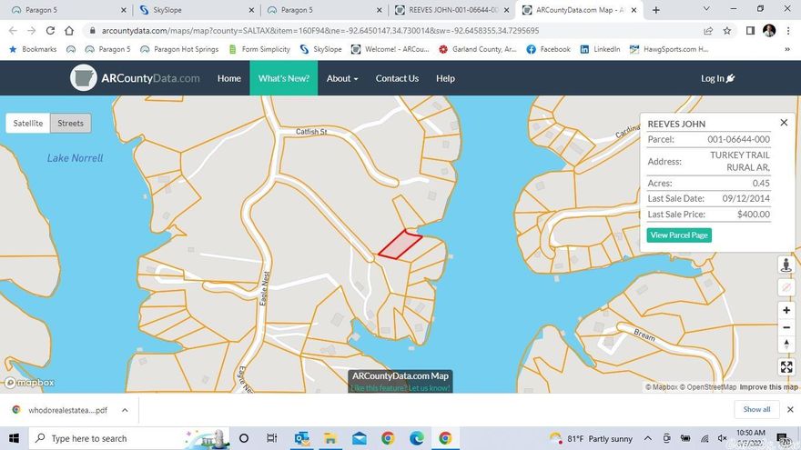The height and width of the screenshot is (450, 801).
Task: Click the volume icon in system tray
Action: pyautogui.click(x=722, y=438)
